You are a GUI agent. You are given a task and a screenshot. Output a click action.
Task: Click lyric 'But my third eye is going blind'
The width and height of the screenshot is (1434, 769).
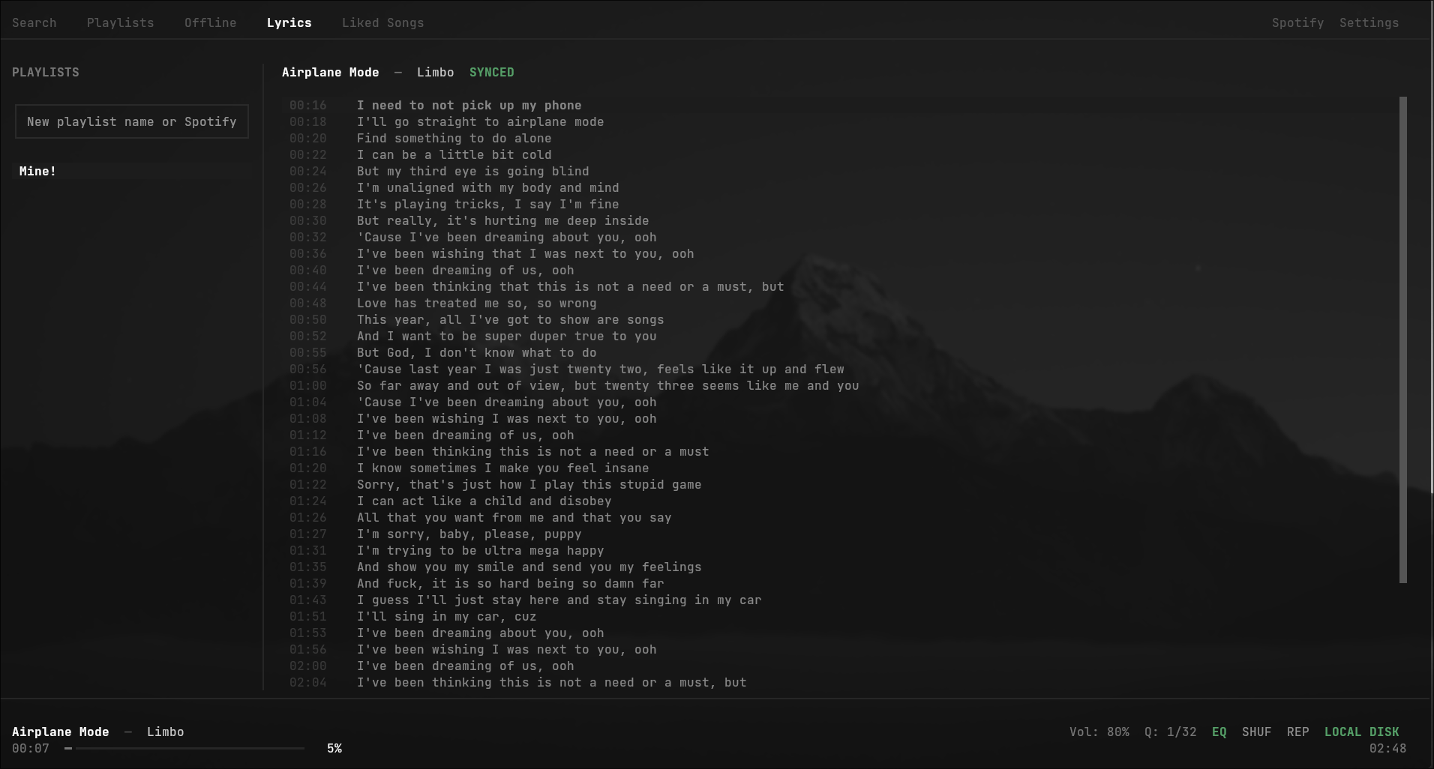tap(472, 172)
